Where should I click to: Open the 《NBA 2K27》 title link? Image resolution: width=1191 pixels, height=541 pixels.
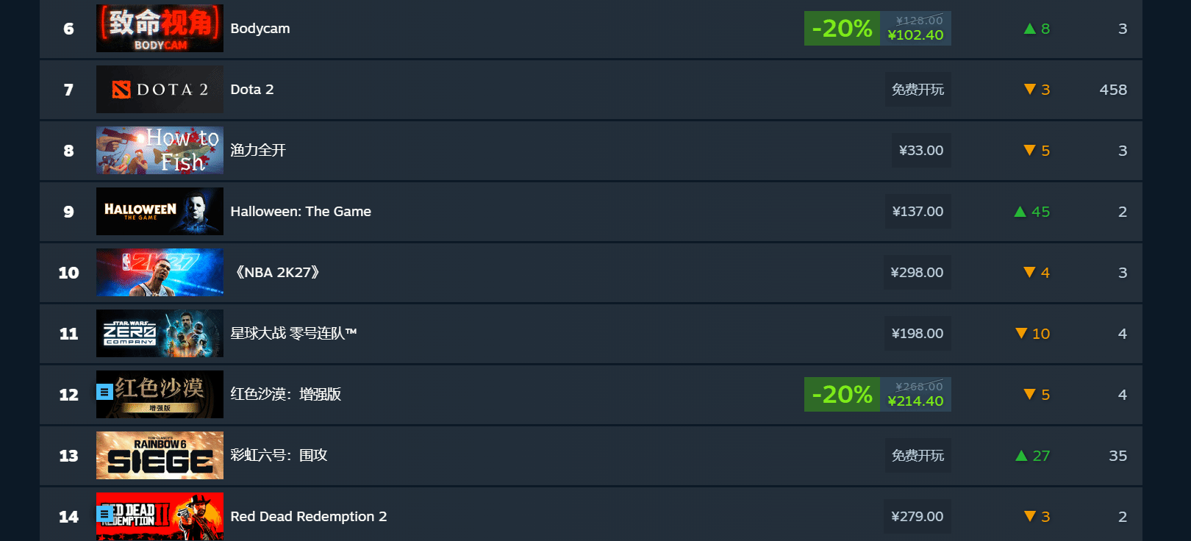coord(277,272)
